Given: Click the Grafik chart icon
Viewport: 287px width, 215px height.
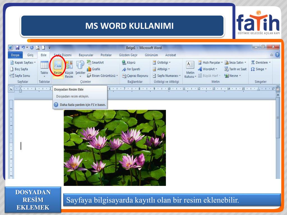Looking at the screenshot, I should coord(89,69).
